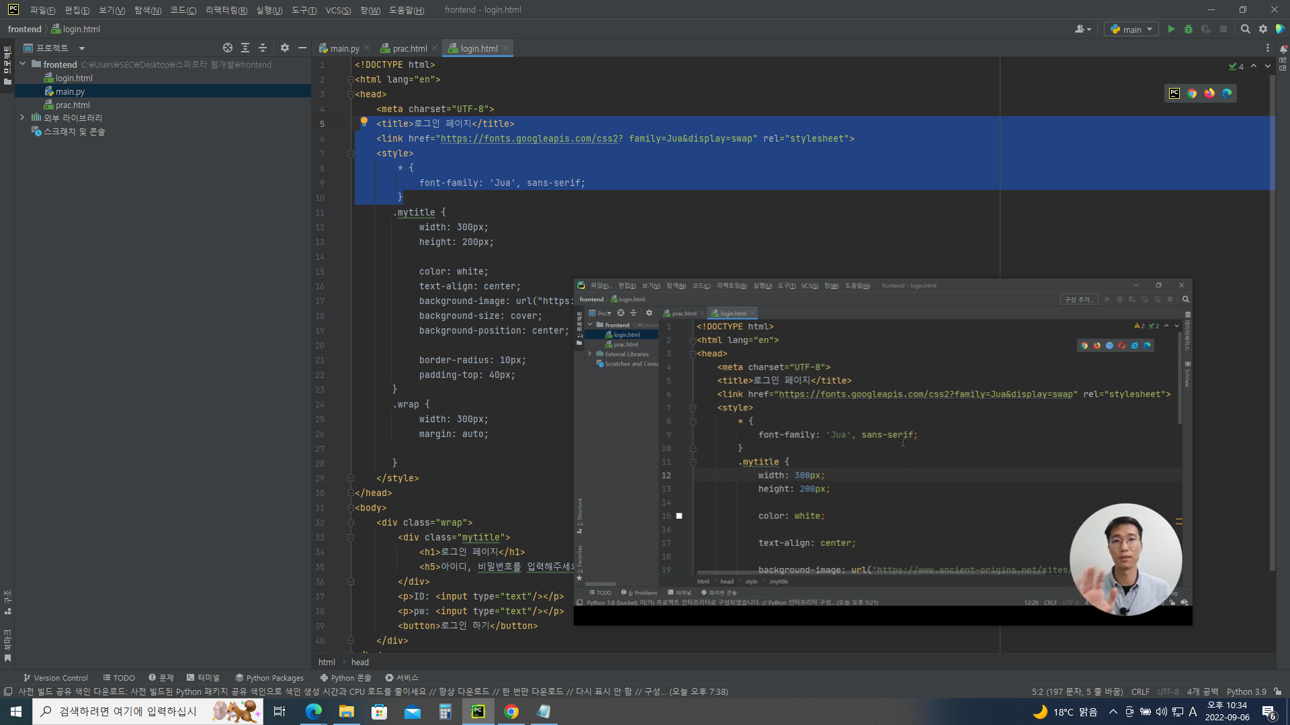Select main.py in the project tree
The image size is (1290, 725).
point(70,91)
